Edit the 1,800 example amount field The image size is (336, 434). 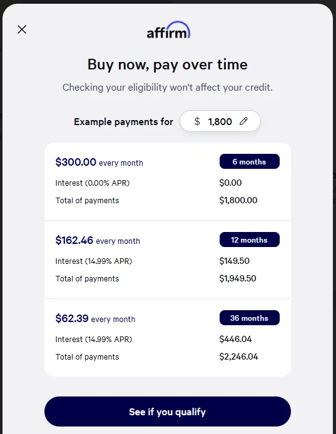220,121
